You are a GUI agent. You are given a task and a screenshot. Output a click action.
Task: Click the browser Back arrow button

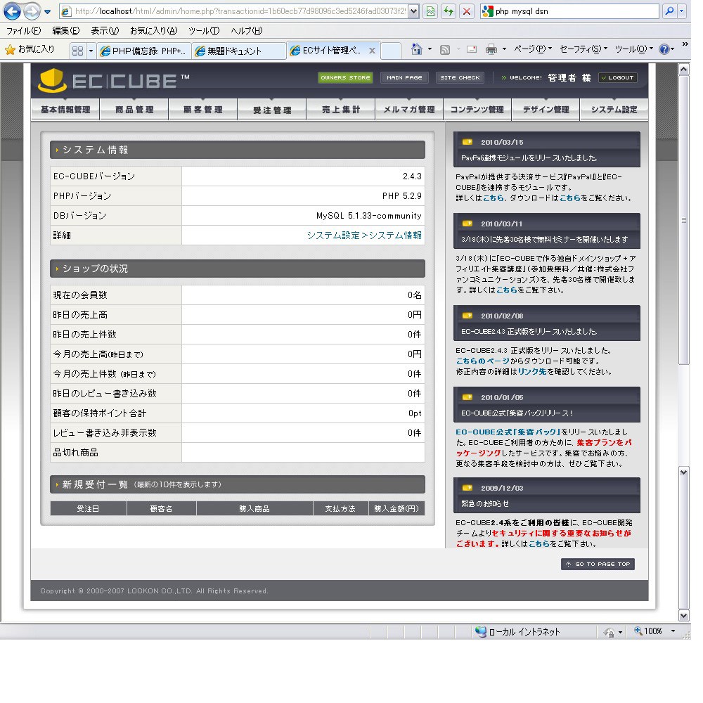tap(12, 11)
